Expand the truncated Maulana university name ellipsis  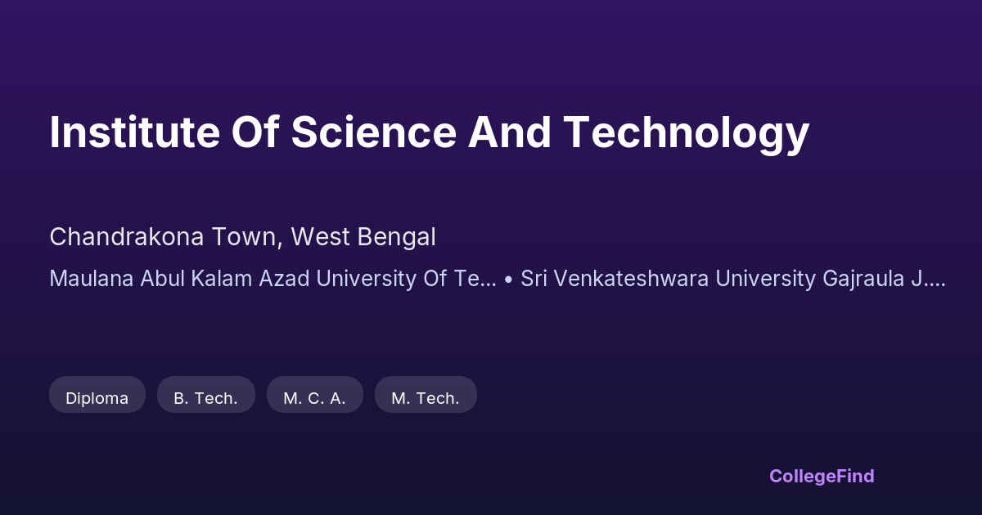[x=488, y=279]
